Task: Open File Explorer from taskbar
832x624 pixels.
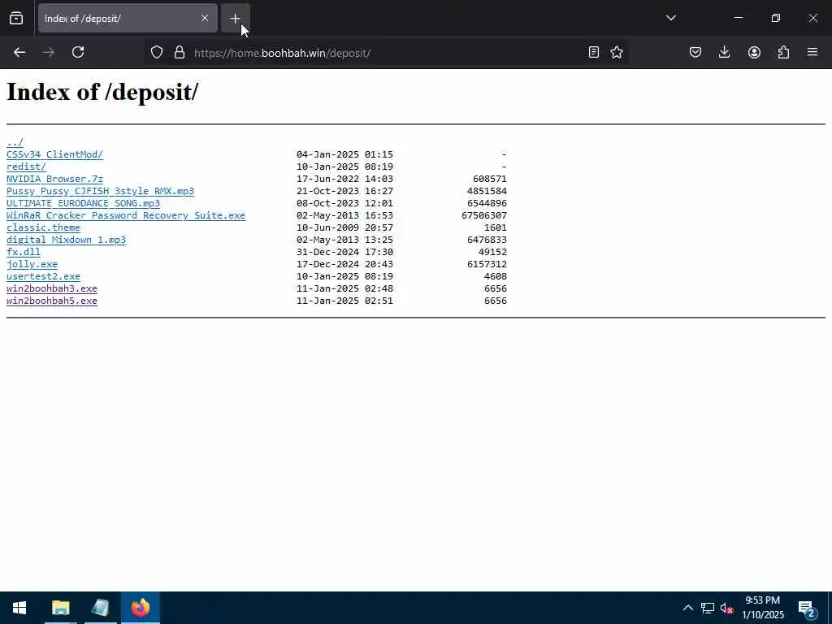Action: (60, 608)
